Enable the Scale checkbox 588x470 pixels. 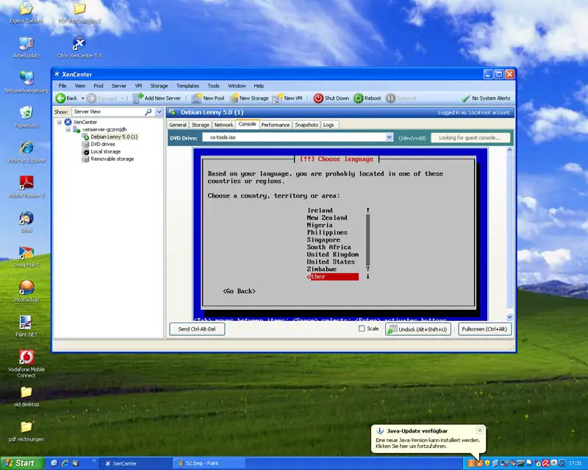(x=362, y=329)
